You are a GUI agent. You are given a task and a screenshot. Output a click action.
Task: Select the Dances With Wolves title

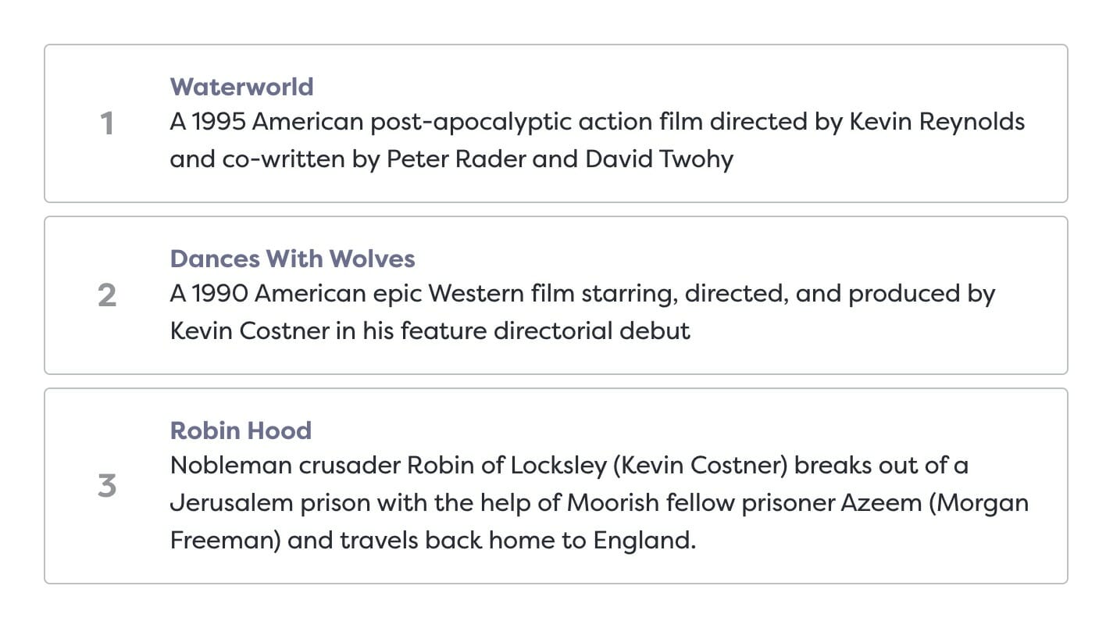(293, 259)
